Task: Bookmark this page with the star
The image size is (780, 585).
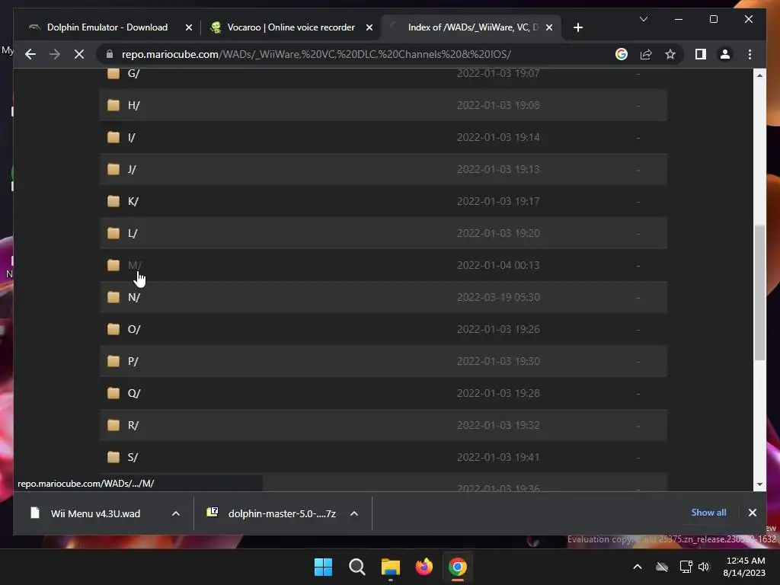Action: pyautogui.click(x=670, y=54)
